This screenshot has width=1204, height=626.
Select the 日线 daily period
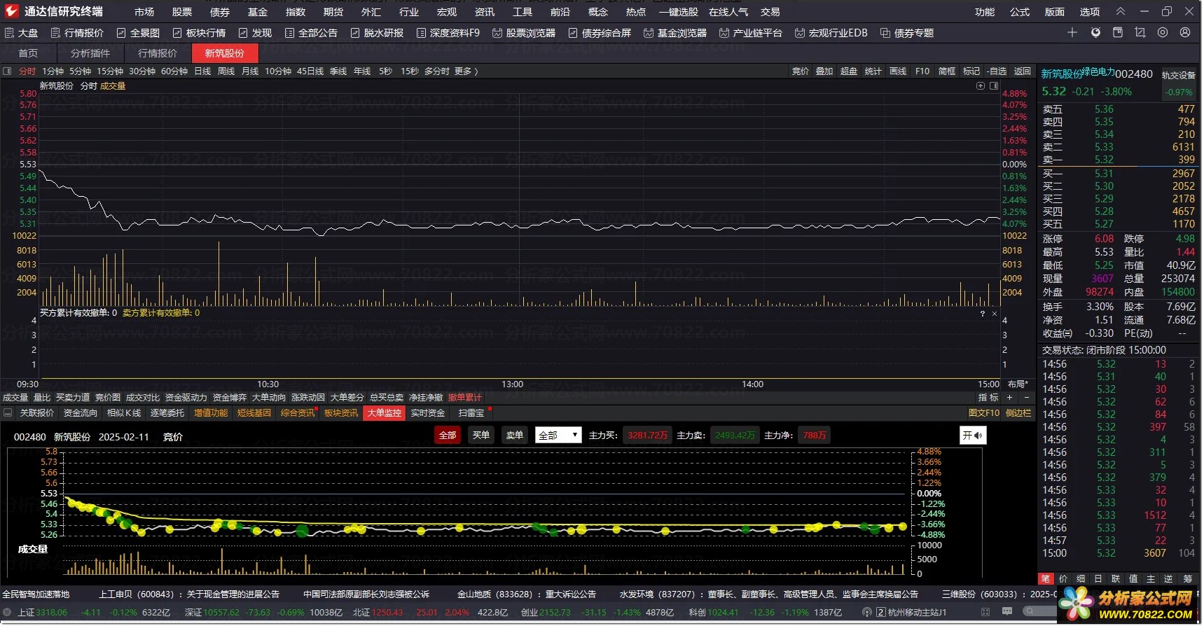click(202, 71)
